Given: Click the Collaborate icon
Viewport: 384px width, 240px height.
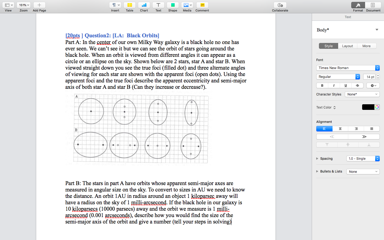Looking at the screenshot, I should pyautogui.click(x=280, y=5).
